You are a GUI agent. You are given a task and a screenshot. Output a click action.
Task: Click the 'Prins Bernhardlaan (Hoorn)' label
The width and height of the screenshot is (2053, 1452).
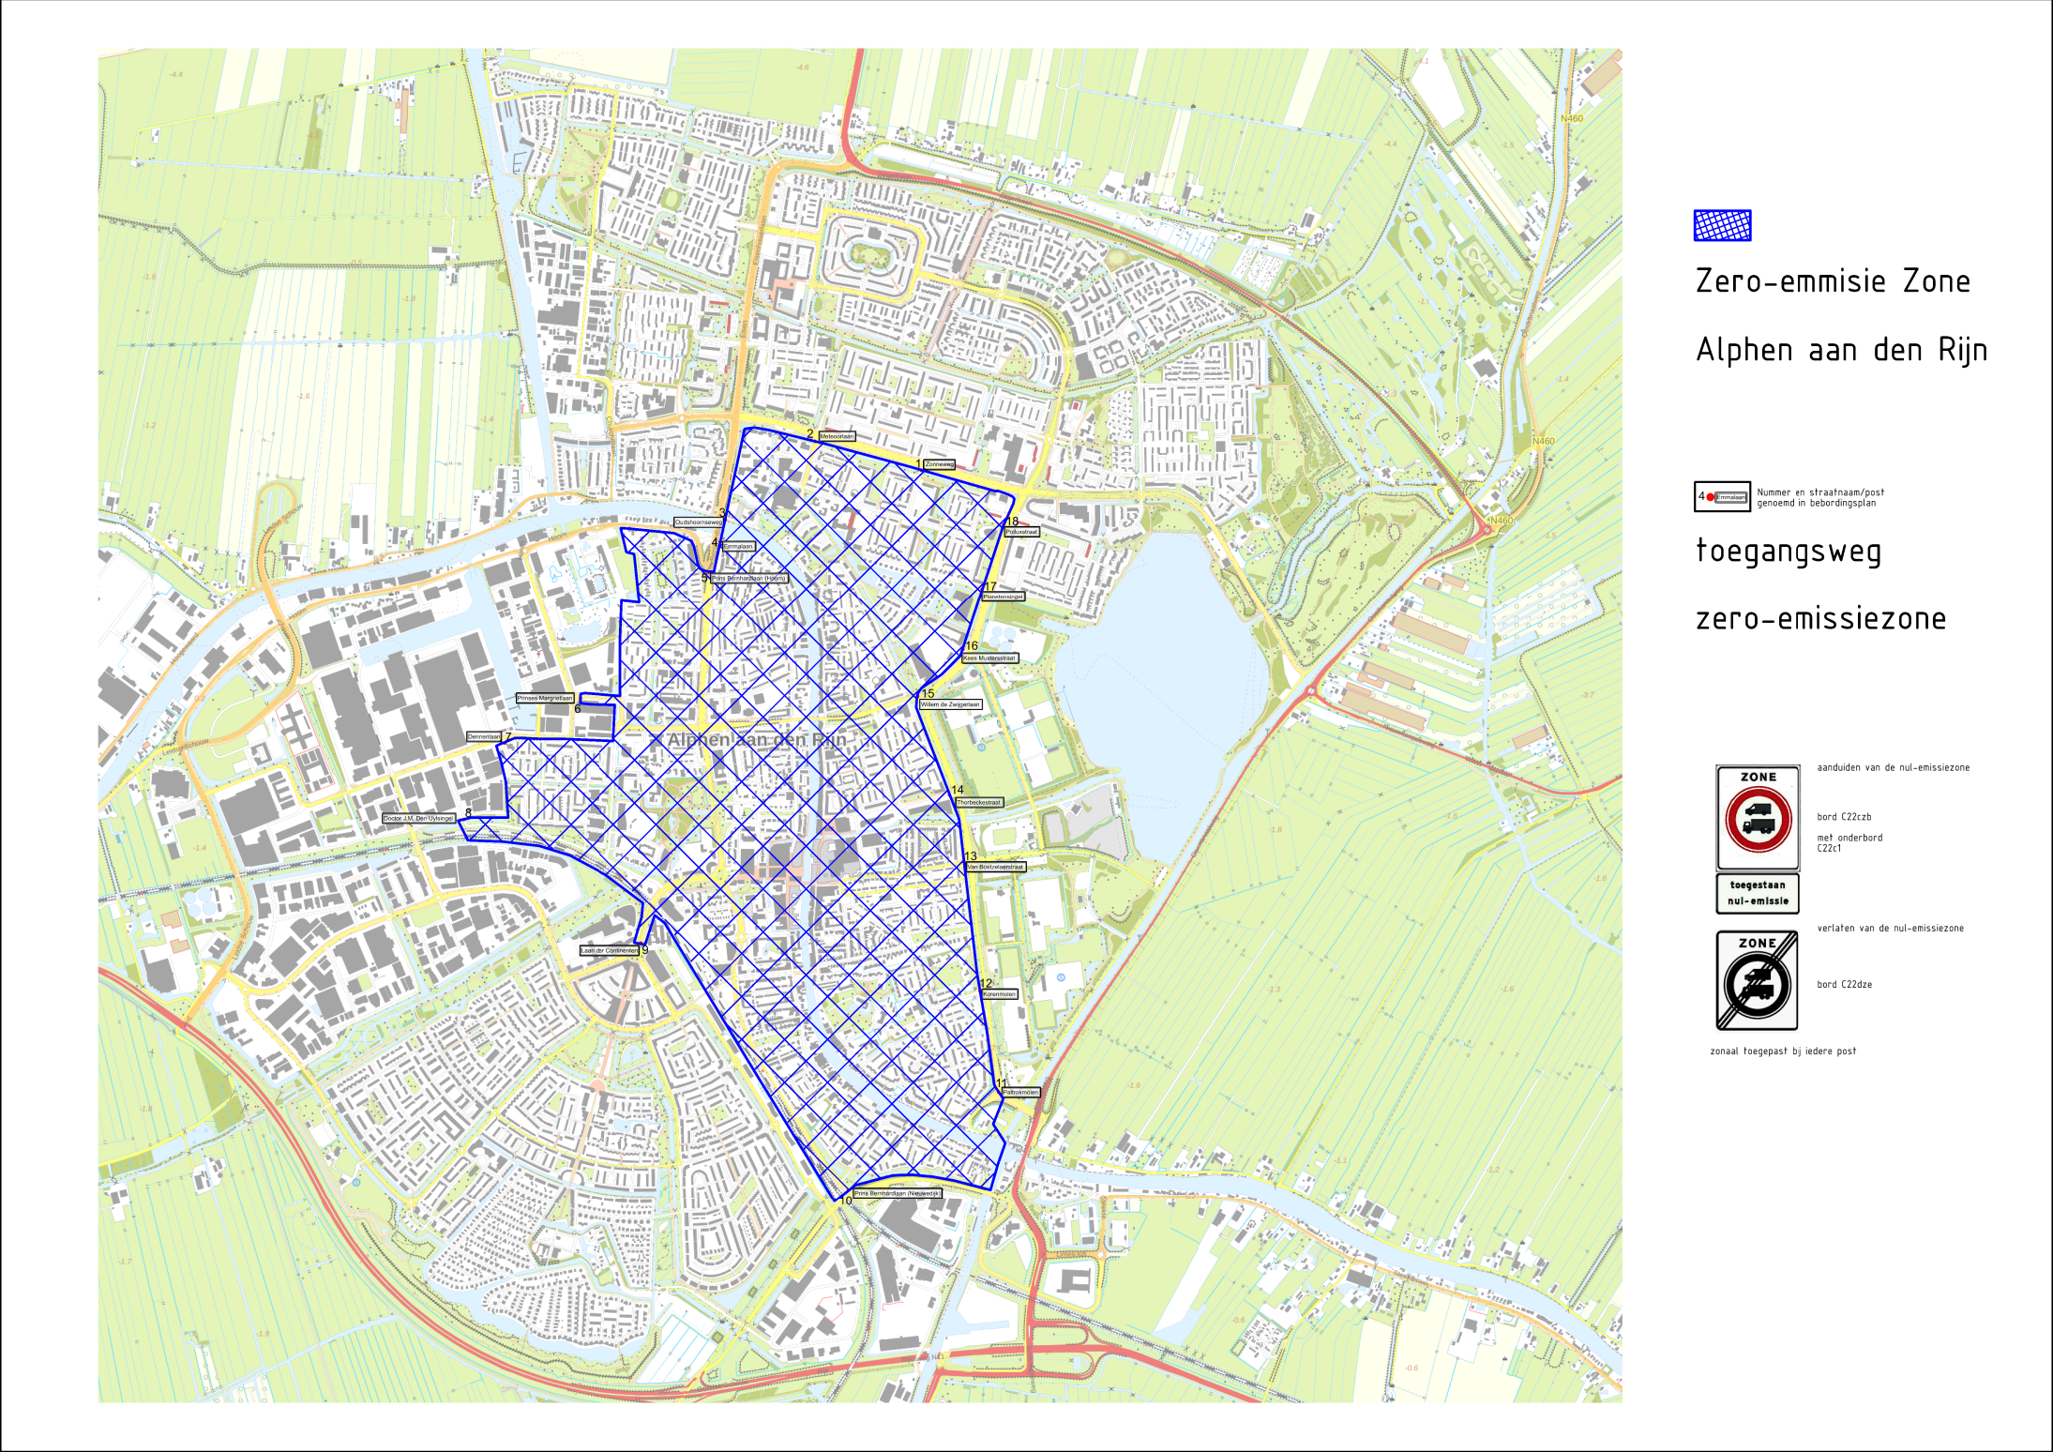click(x=748, y=578)
